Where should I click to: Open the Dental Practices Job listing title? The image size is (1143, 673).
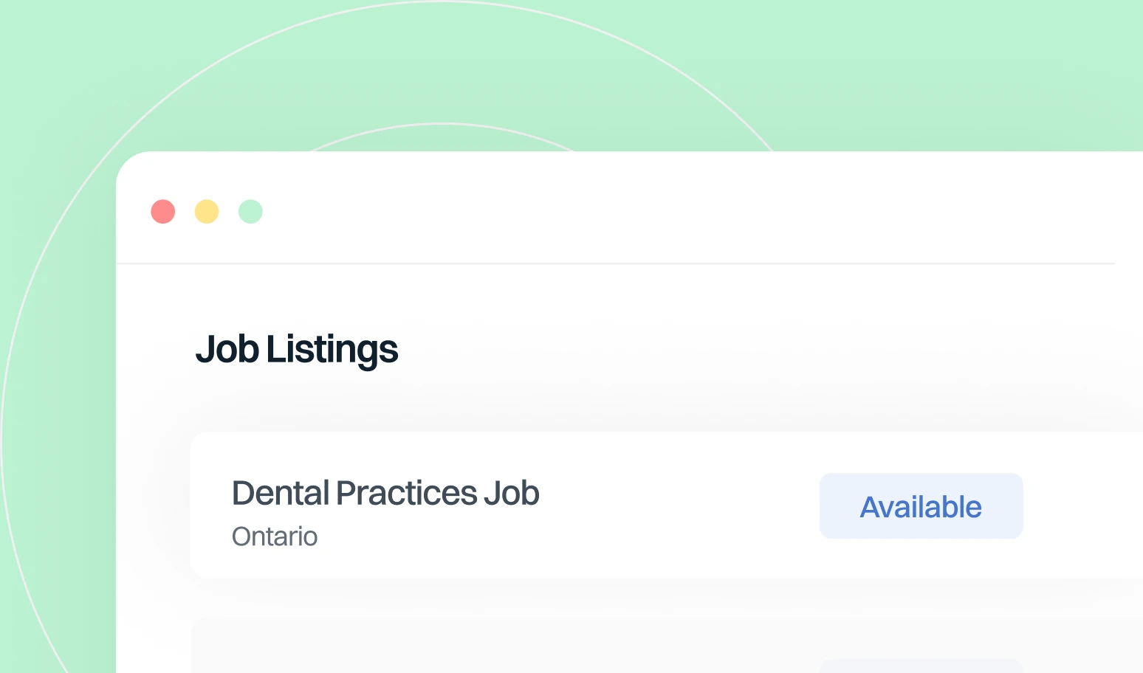[385, 493]
